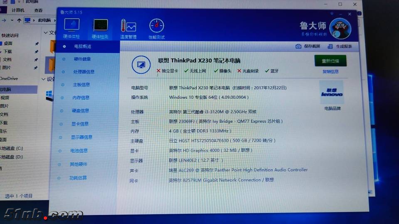
Task: Select 功耗估算 in the sidebar
Action: point(78,178)
